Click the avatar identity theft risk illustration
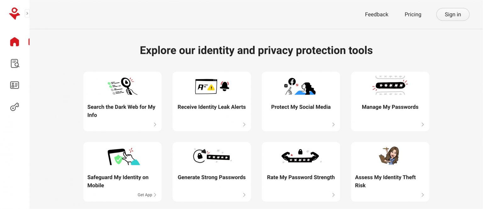Image resolution: width=483 pixels, height=209 pixels. 389,156
